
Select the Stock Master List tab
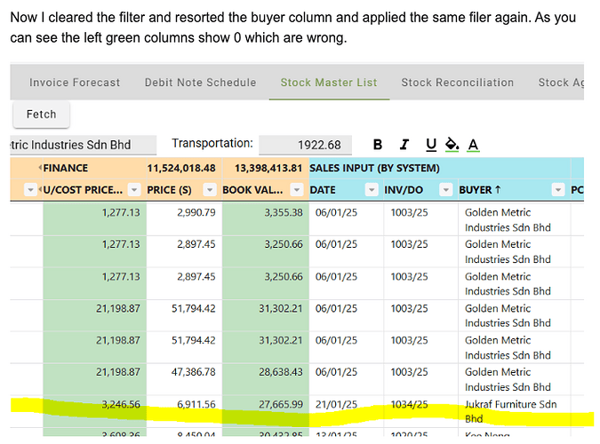click(329, 83)
